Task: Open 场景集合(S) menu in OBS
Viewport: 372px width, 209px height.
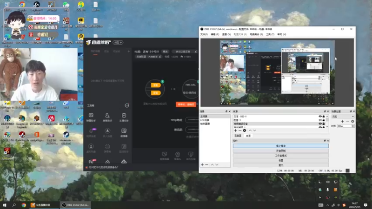Action: tap(256, 34)
